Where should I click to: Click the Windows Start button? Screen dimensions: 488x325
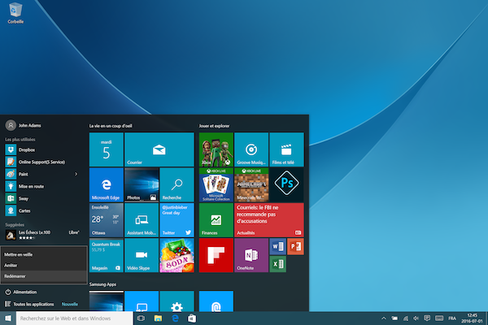pos(8,318)
